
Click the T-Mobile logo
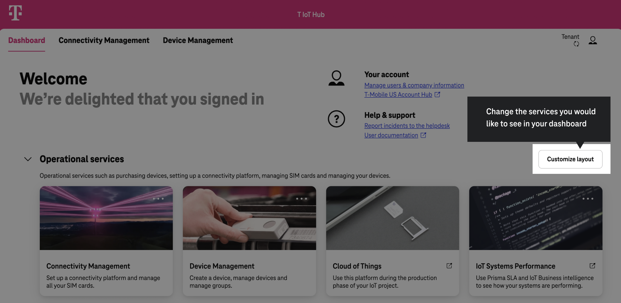pos(15,13)
